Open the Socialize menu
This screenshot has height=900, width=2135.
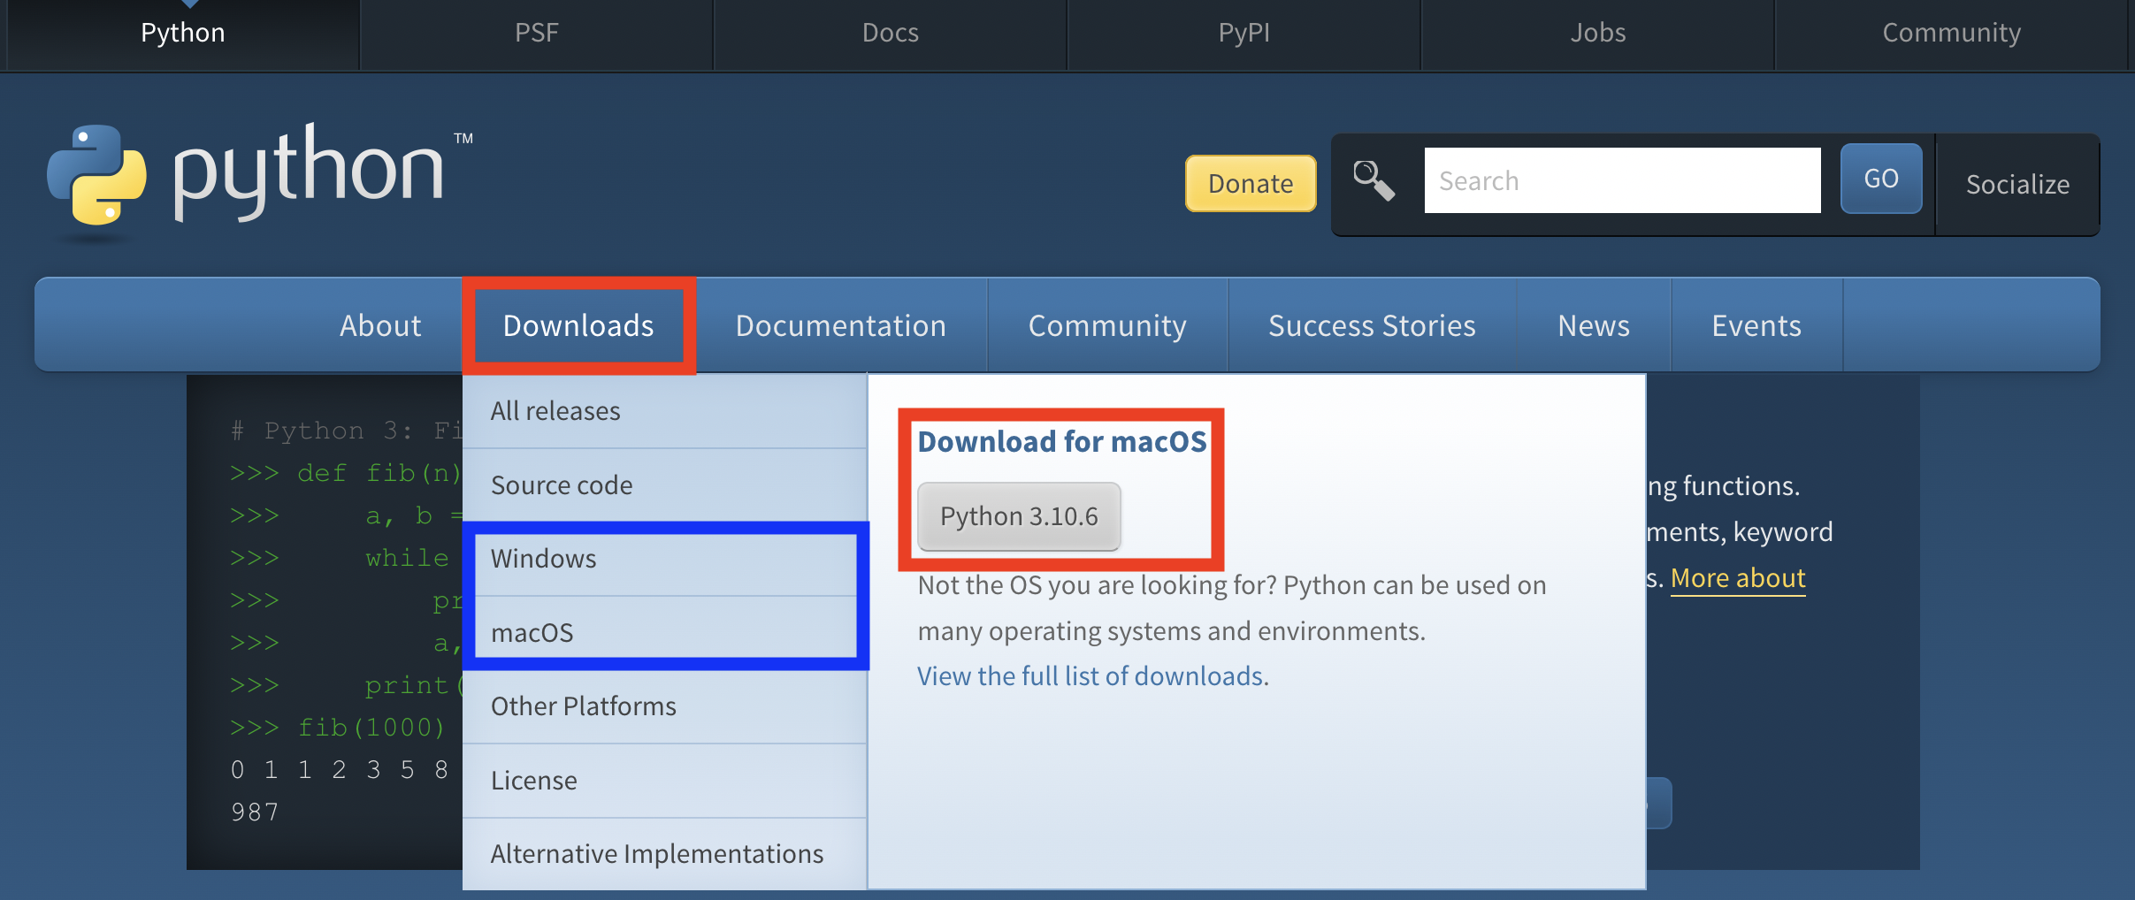click(2017, 184)
